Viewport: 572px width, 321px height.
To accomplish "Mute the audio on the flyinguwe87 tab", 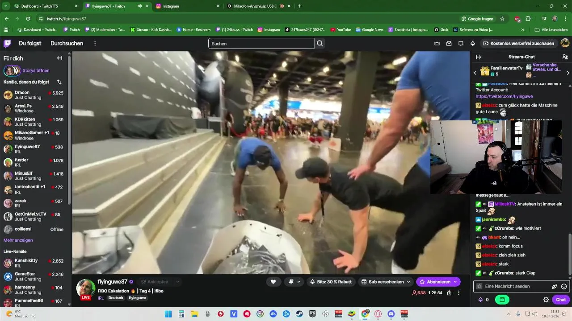I will pyautogui.click(x=139, y=6).
